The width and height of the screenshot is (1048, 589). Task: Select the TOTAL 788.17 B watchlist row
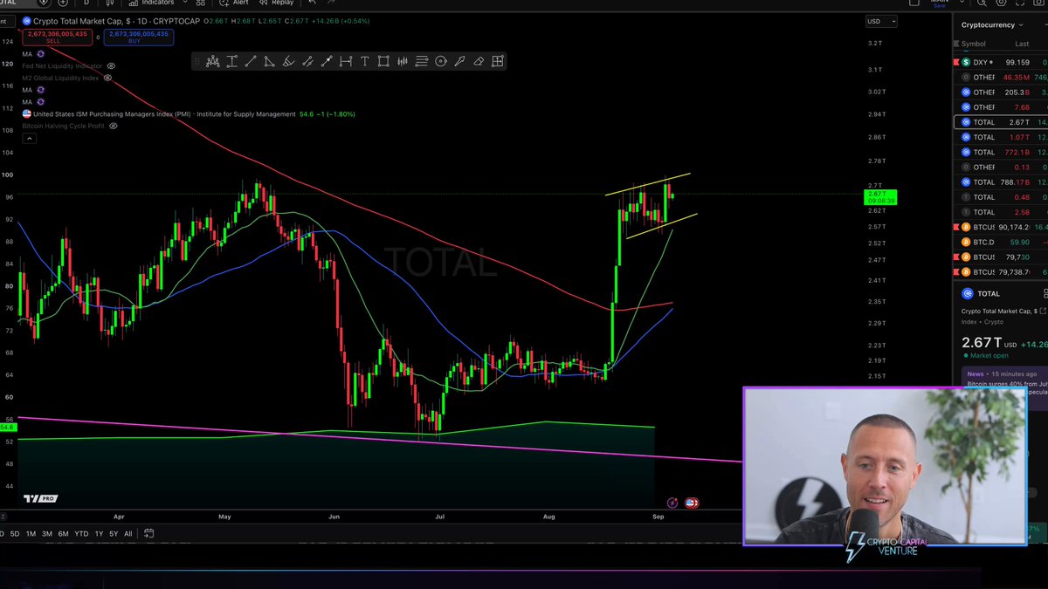point(1000,182)
